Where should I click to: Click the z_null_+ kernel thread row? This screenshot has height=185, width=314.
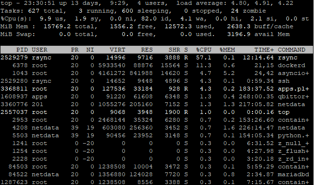[157, 143]
